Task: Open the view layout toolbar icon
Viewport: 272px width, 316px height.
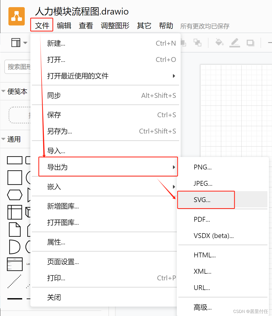Action: pos(16,43)
